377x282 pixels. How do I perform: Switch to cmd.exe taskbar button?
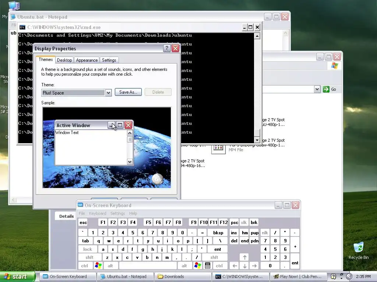pos(240,276)
